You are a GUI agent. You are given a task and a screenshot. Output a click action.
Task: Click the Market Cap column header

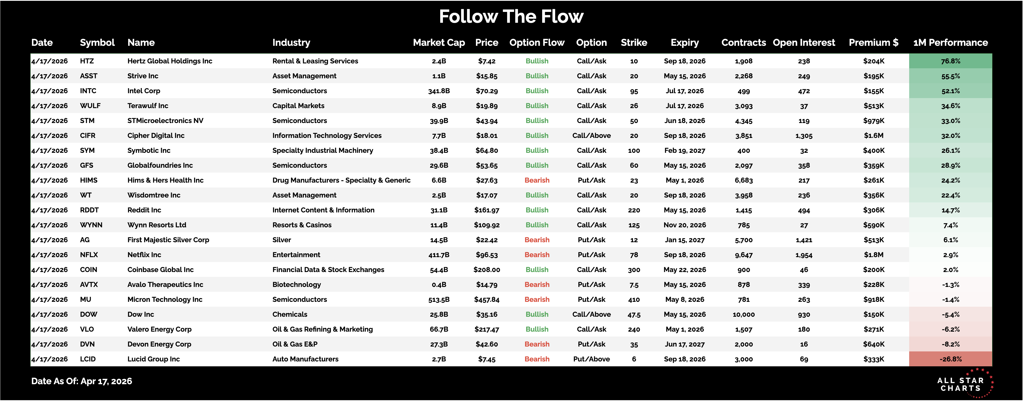pyautogui.click(x=438, y=43)
